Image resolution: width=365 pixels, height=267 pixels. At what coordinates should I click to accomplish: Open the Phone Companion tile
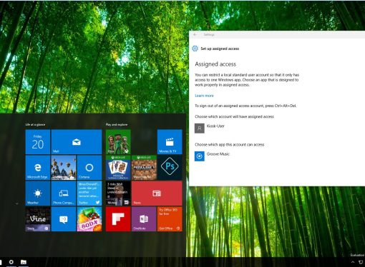(64, 193)
